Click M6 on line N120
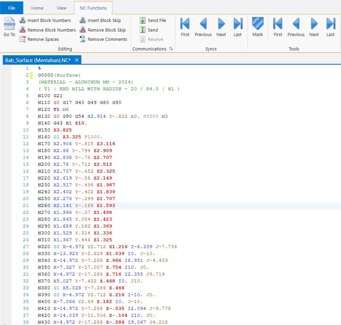The image size is (341, 325). tap(65, 109)
